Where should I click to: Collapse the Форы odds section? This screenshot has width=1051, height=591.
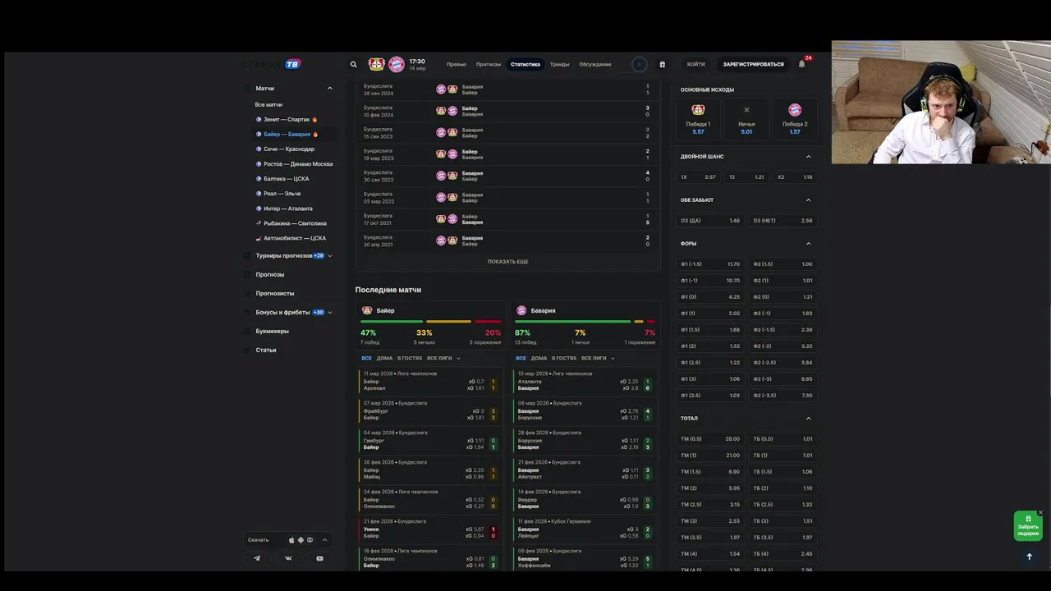click(x=808, y=243)
